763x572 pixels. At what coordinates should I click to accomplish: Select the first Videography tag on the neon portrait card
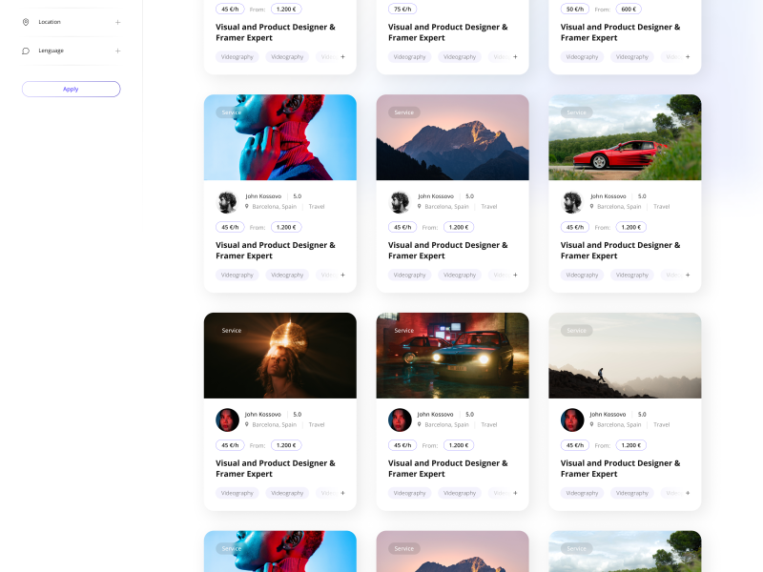coord(237,275)
